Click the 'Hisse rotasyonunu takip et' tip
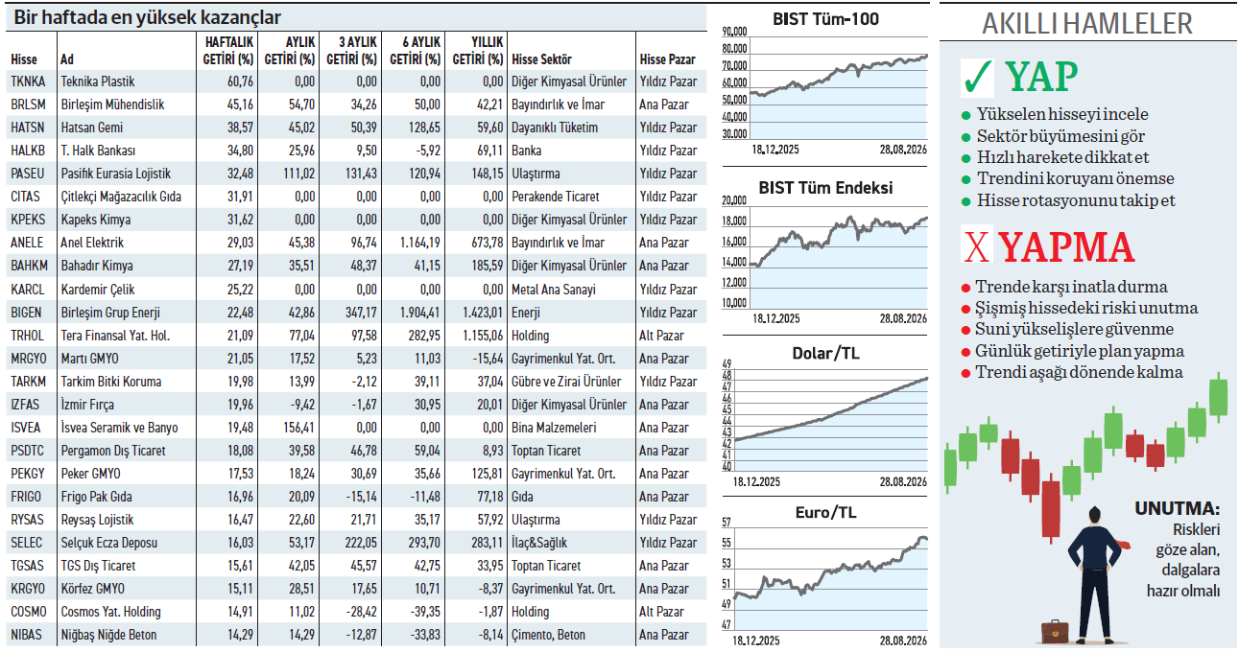 tap(1076, 200)
